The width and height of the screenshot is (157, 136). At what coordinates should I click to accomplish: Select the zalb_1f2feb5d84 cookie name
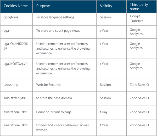click(x=15, y=98)
